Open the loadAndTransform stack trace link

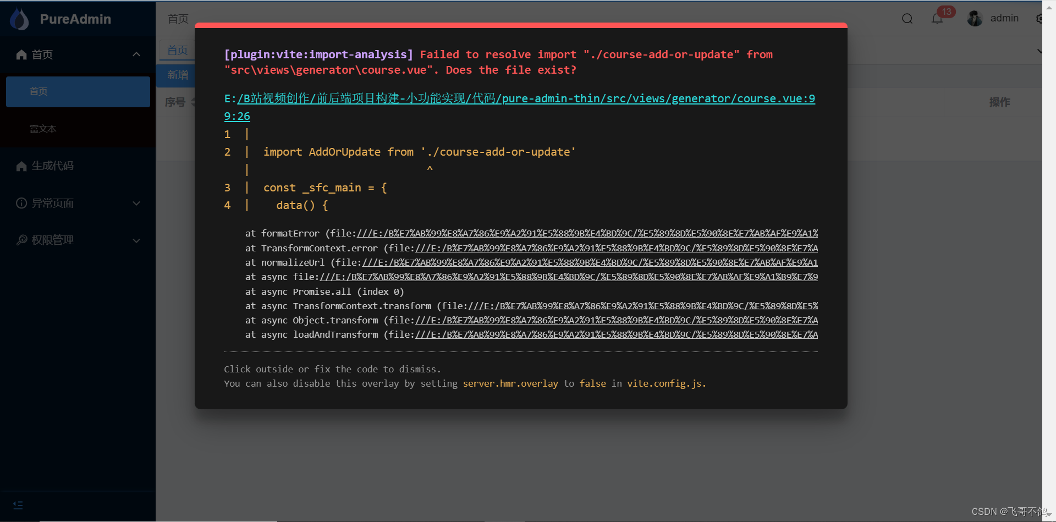617,335
